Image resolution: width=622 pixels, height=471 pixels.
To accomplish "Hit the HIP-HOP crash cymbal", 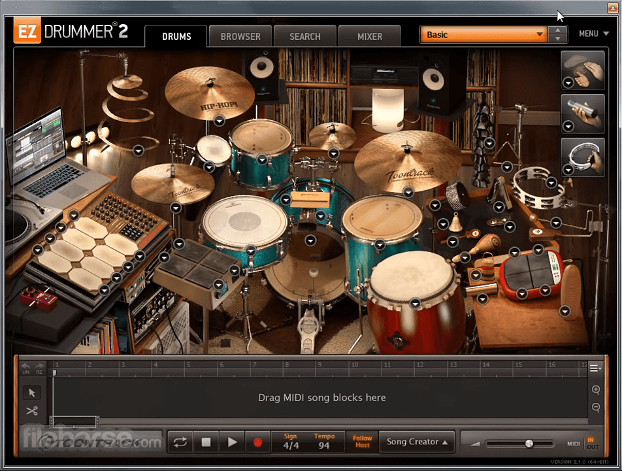I will [210, 94].
